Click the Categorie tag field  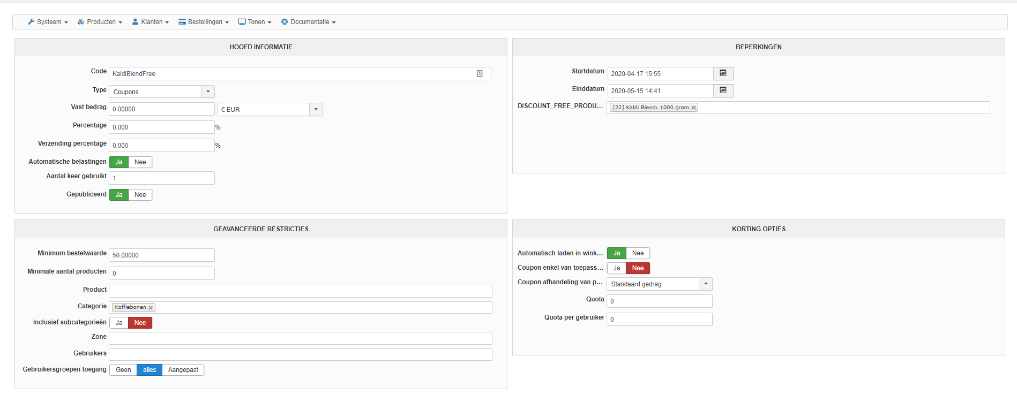301,307
